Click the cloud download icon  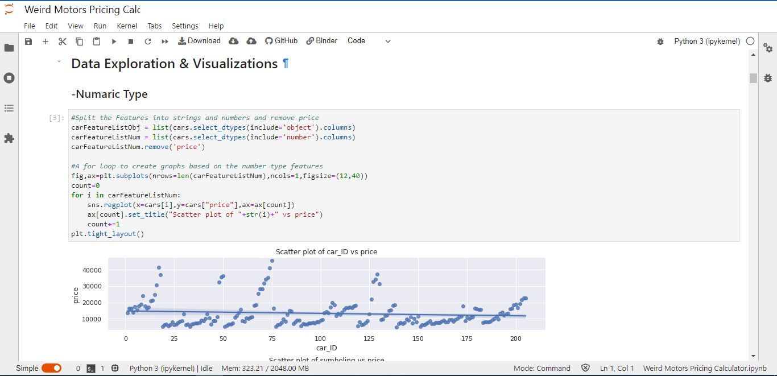point(233,40)
